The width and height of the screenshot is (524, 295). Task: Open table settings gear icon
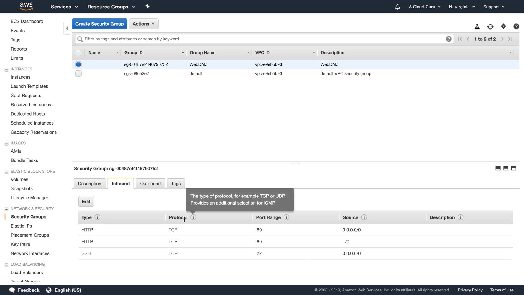[x=504, y=26]
